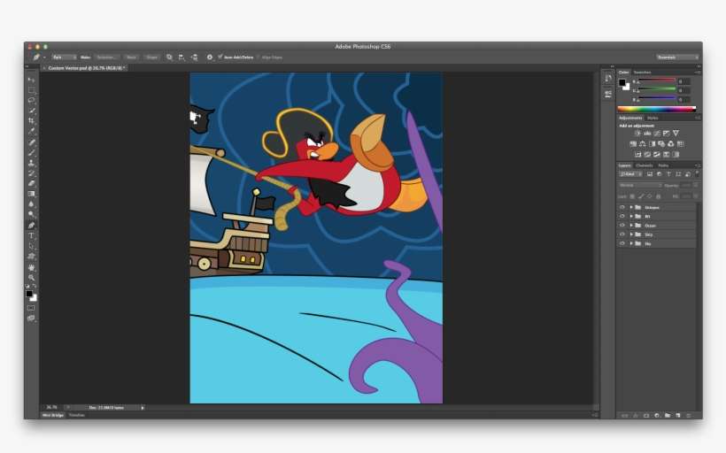Expand the Ship layer group
Image resolution: width=726 pixels, height=453 pixels.
(x=631, y=234)
